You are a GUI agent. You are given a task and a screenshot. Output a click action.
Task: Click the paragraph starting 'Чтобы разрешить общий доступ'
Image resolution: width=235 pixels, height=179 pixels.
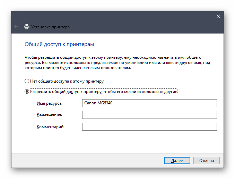click(x=117, y=63)
